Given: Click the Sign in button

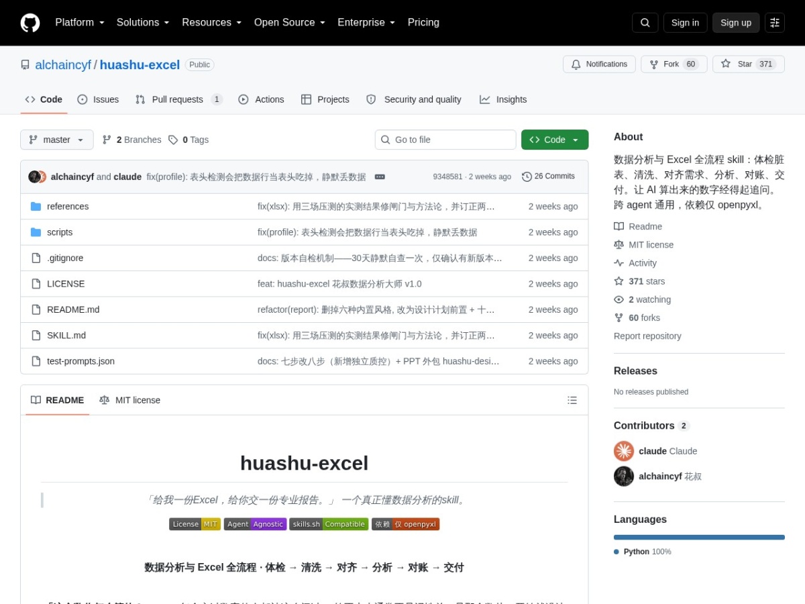Looking at the screenshot, I should tap(685, 23).
